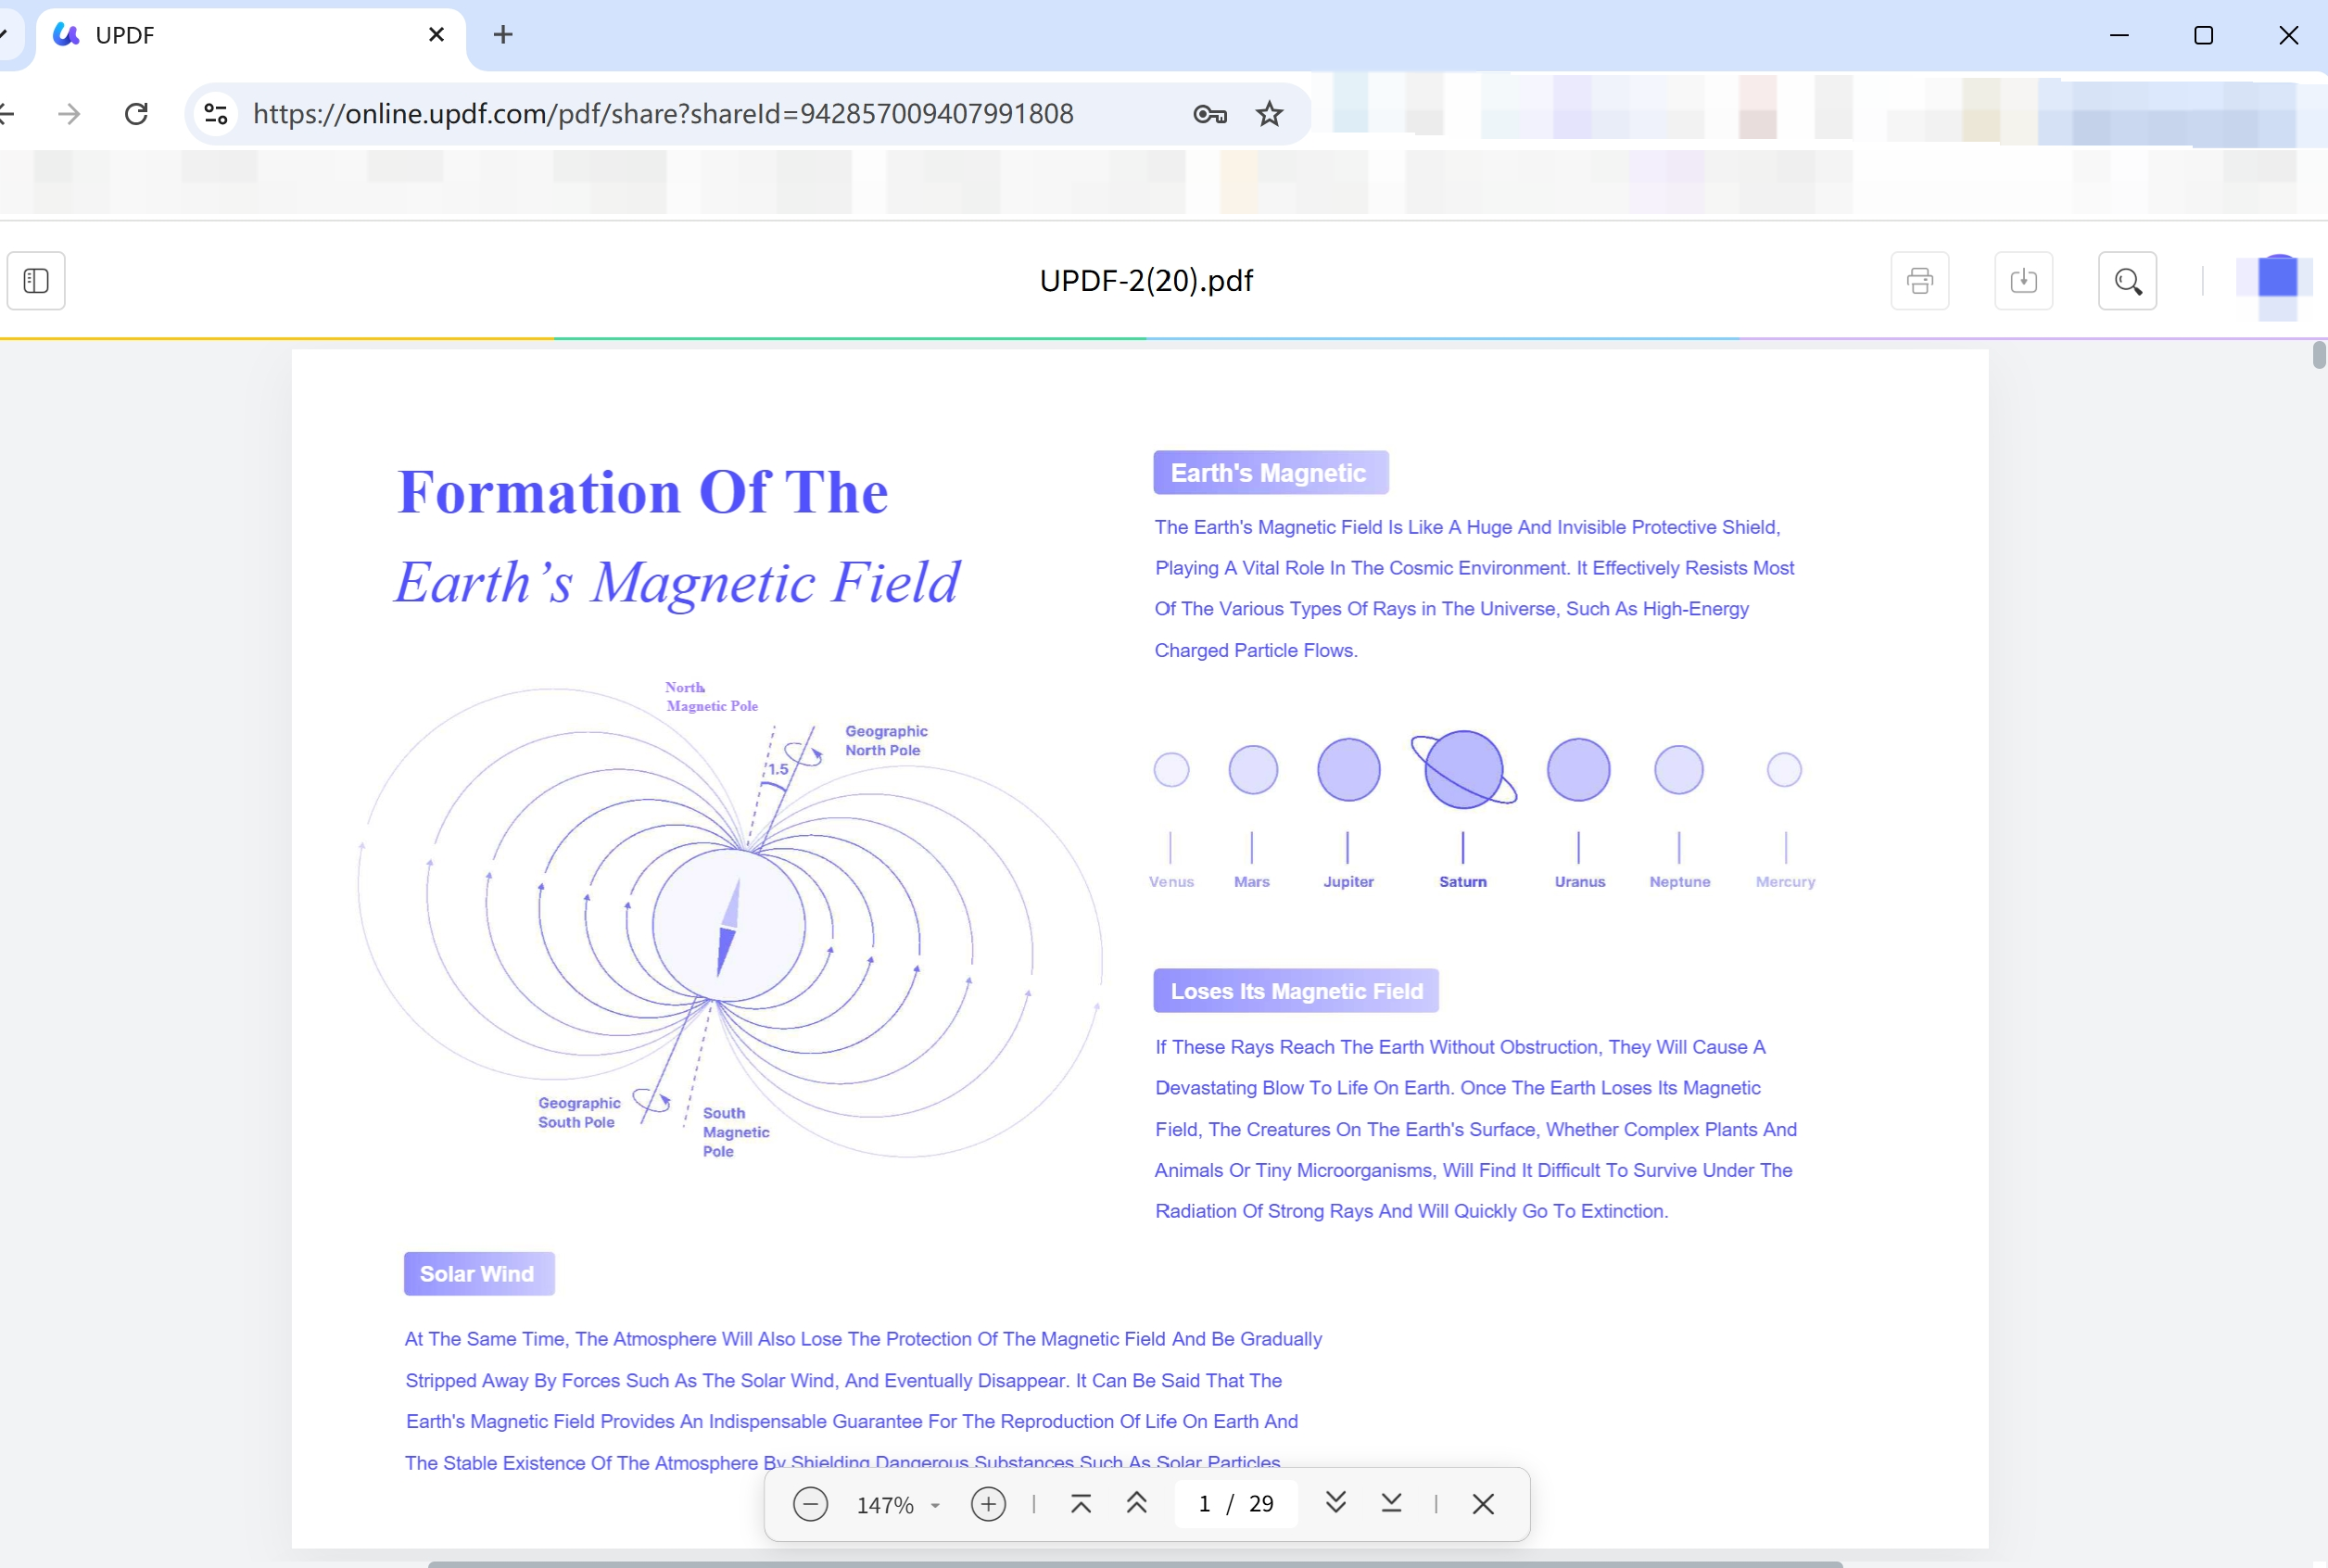2328x1568 pixels.
Task: Jump to the first page
Action: [1081, 1503]
